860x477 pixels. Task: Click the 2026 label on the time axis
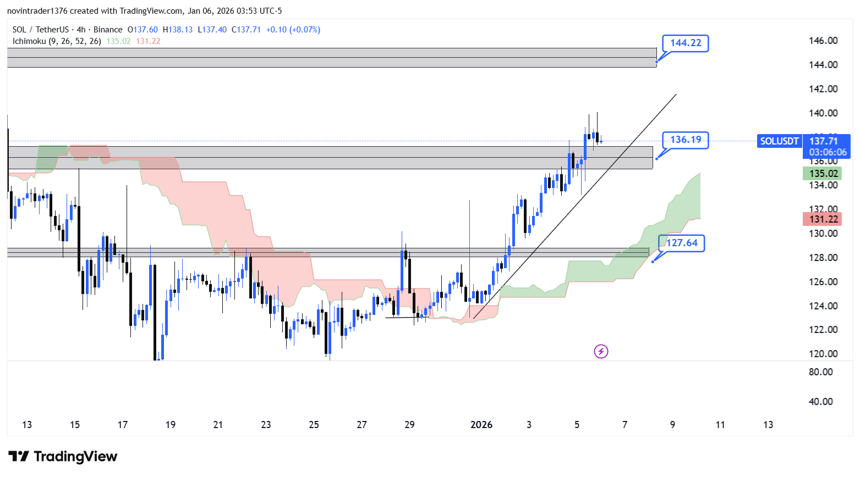pyautogui.click(x=481, y=425)
